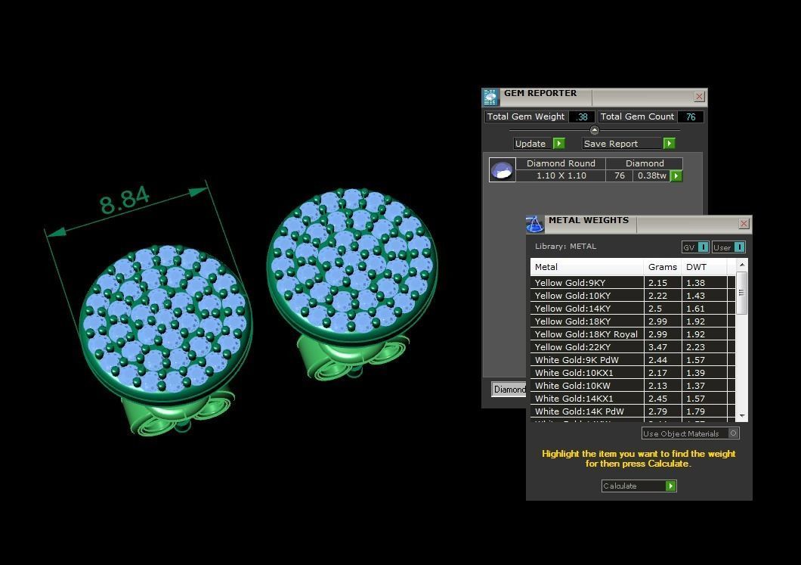Close the Metal Weights window

coord(744,223)
